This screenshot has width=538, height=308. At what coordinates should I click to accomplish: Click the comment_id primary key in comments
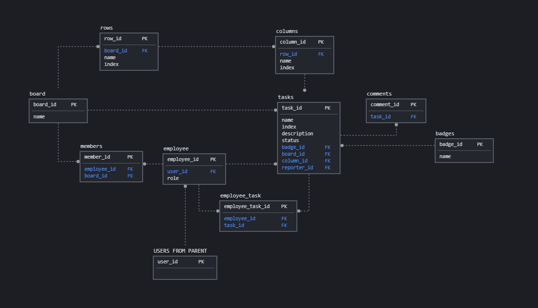point(385,104)
